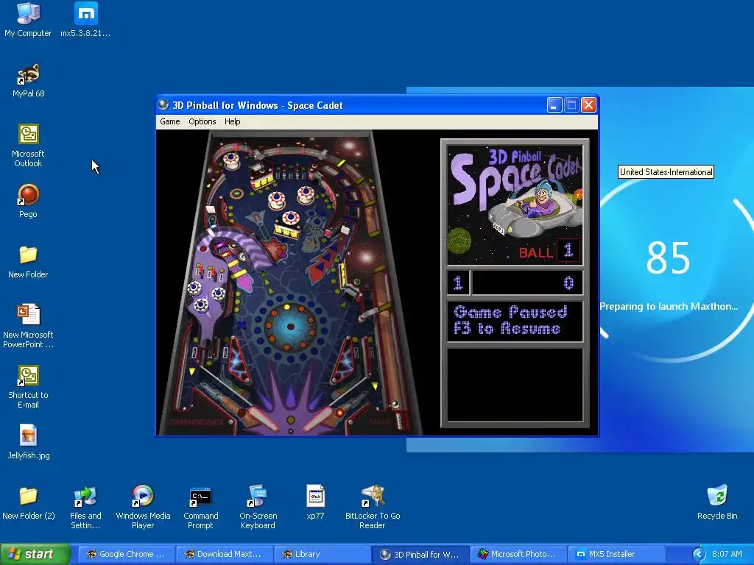Open the My Computer desktop icon
The image size is (754, 565).
coord(28,19)
